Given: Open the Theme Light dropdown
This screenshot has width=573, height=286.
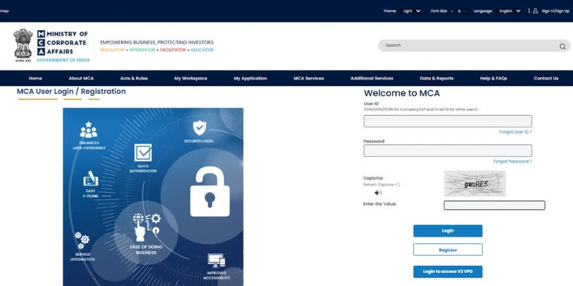Looking at the screenshot, I should pos(412,11).
